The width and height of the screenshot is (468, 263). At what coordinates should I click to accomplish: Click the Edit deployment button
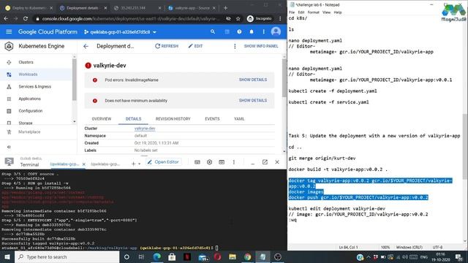(x=195, y=46)
